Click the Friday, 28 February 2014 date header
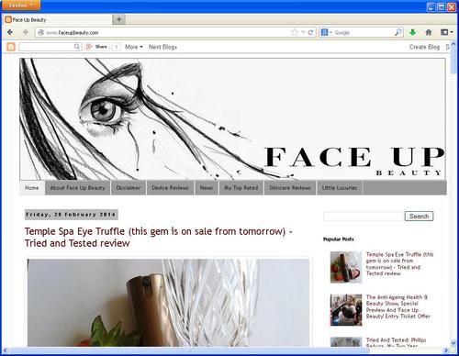 click(71, 215)
